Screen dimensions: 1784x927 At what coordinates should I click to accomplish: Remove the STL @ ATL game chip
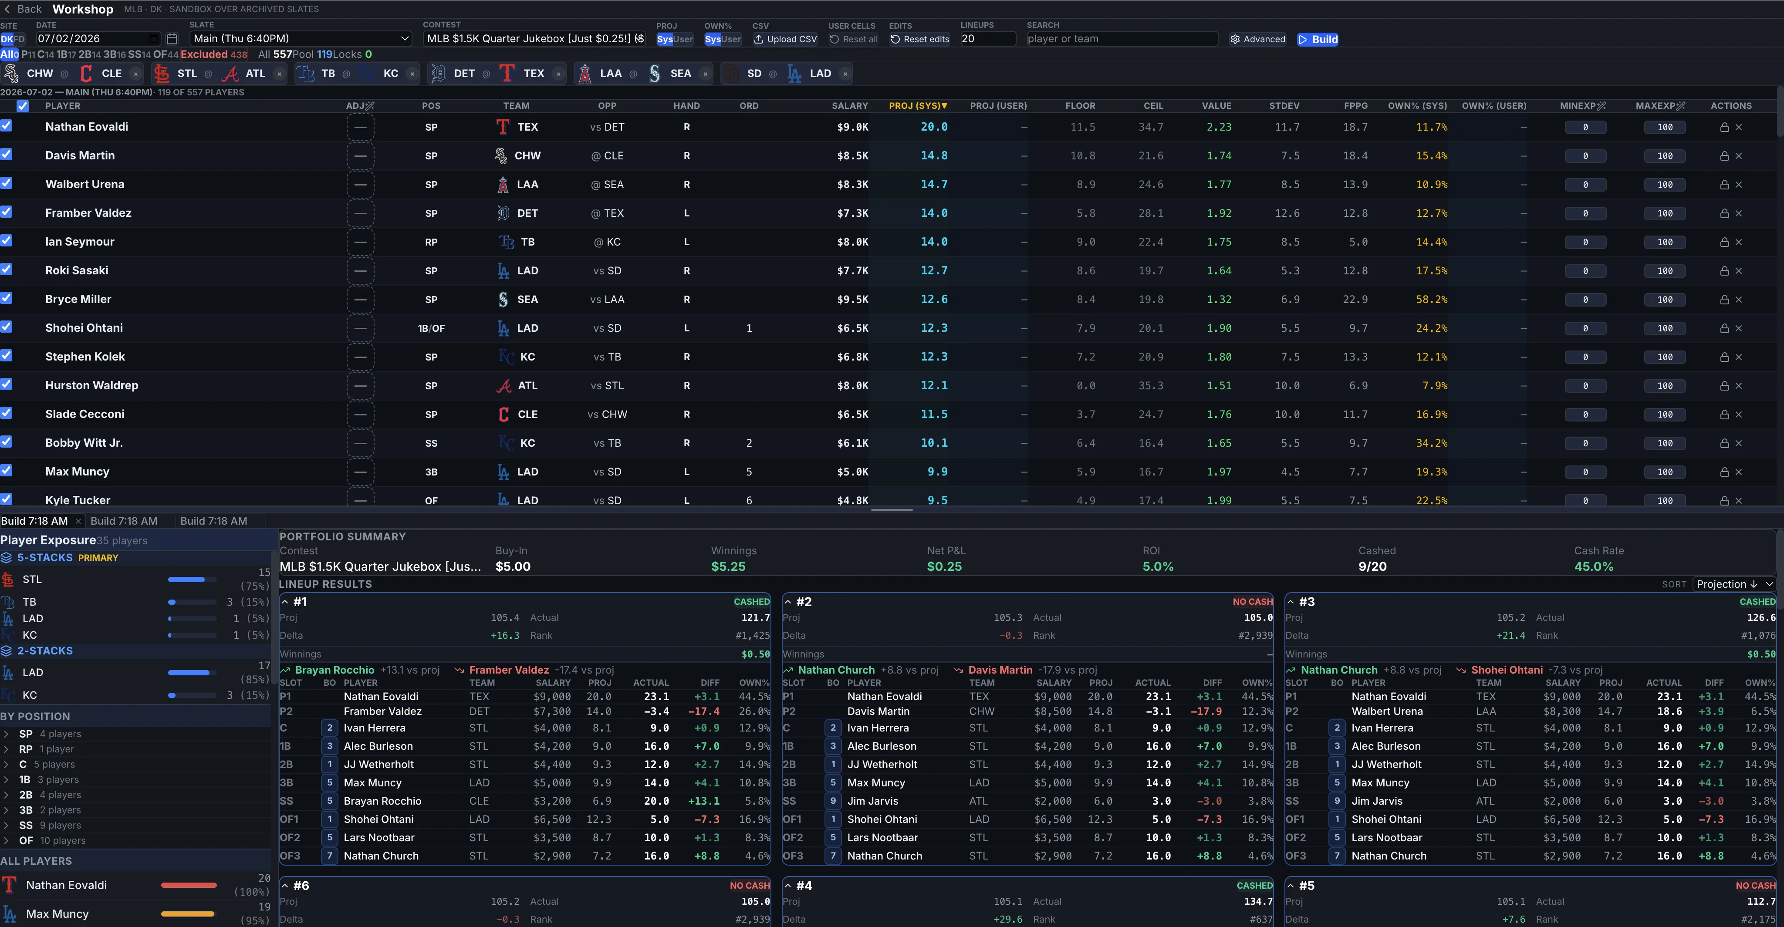click(x=279, y=74)
